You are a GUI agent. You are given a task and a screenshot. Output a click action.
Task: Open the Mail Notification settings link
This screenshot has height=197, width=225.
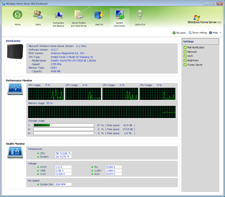(196, 47)
